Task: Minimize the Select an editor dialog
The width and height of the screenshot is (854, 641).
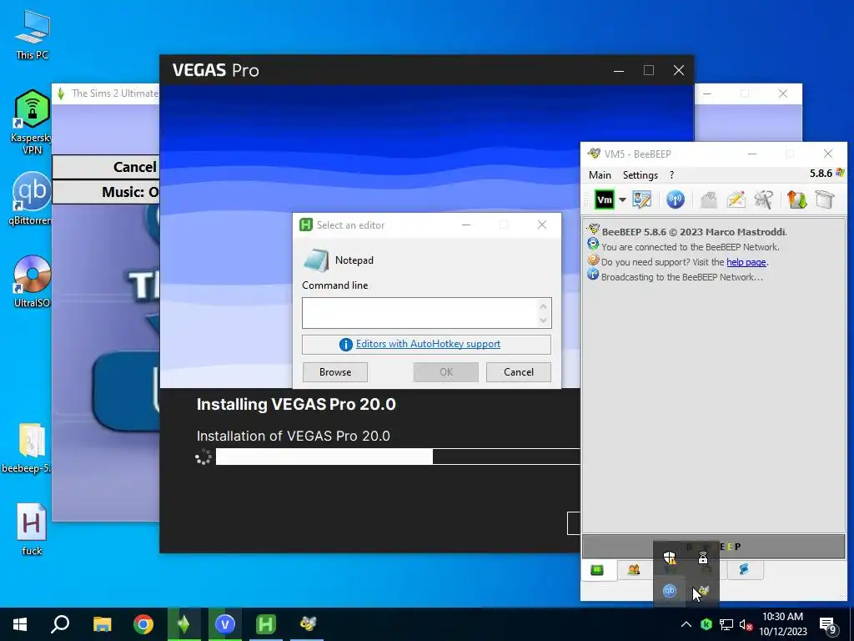Action: point(466,225)
